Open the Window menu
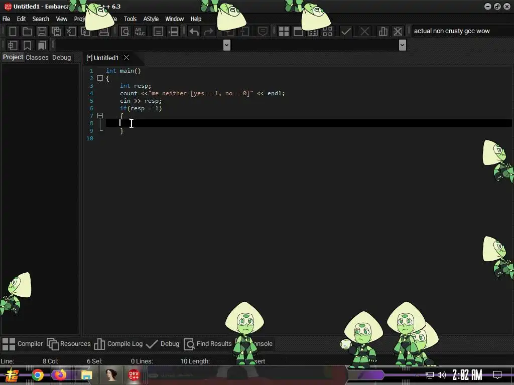 coord(174,19)
